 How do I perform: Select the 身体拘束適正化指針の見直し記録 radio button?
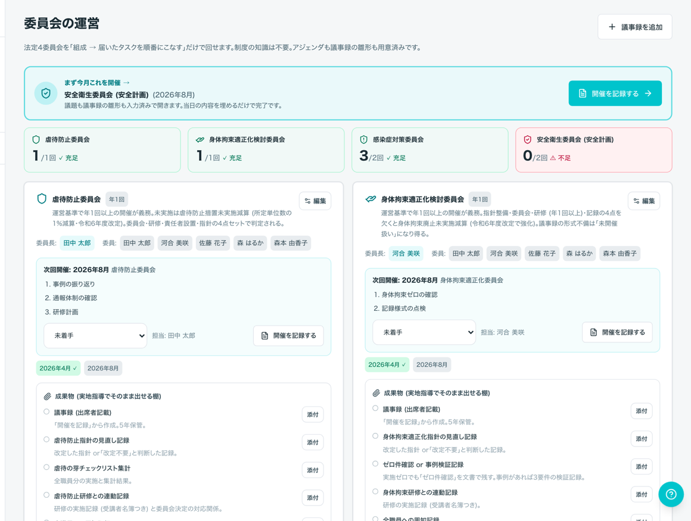(375, 436)
